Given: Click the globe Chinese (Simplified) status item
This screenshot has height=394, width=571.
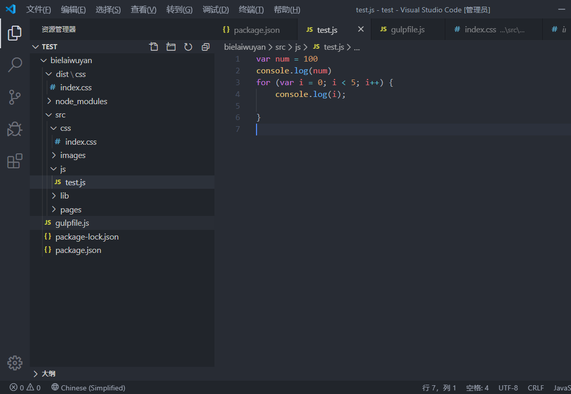Looking at the screenshot, I should (88, 387).
